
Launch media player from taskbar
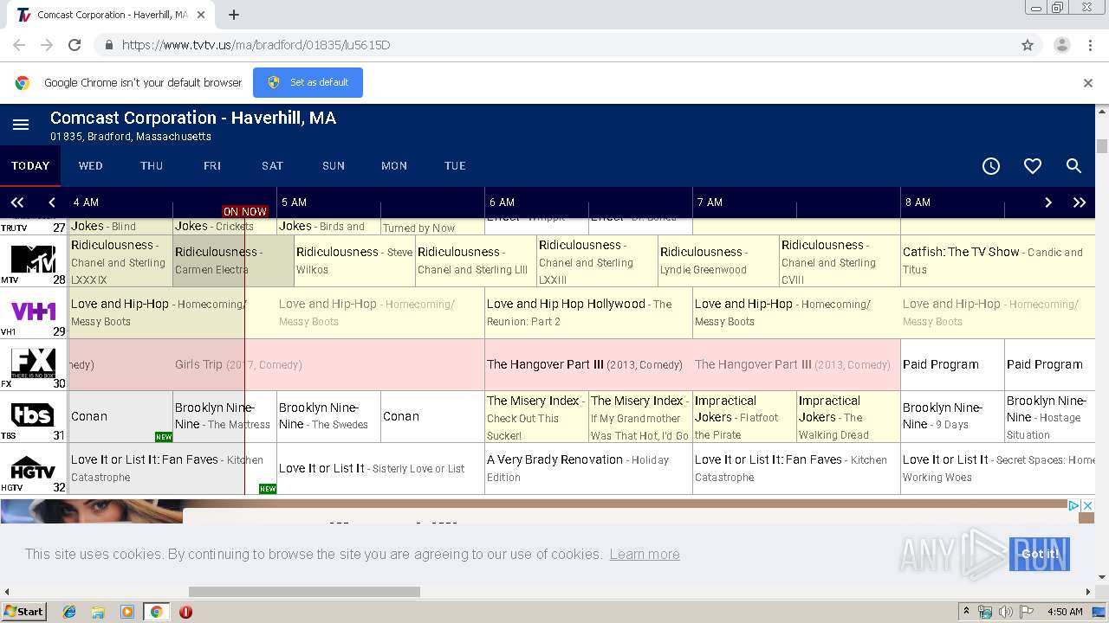click(127, 612)
